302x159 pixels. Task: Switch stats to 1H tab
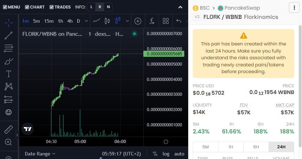pyautogui.click(x=231, y=147)
